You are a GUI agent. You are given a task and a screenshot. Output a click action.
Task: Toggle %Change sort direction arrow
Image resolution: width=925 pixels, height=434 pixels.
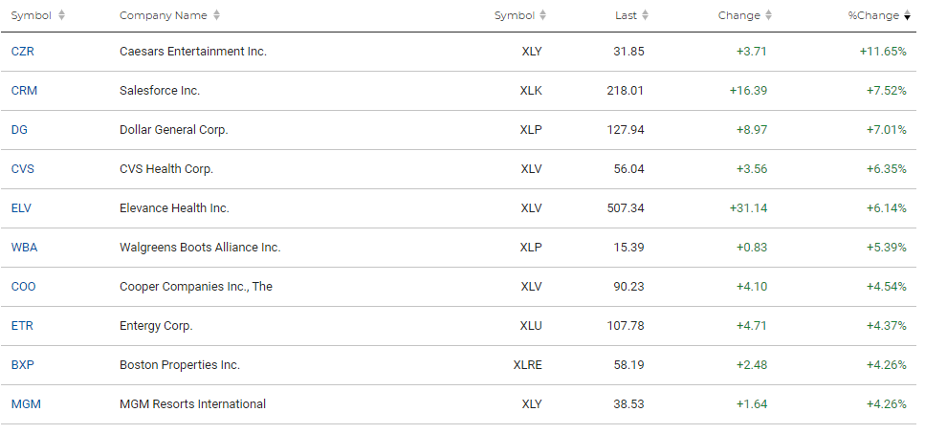(907, 15)
